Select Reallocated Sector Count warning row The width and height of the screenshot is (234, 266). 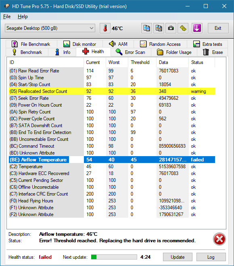pos(112,91)
